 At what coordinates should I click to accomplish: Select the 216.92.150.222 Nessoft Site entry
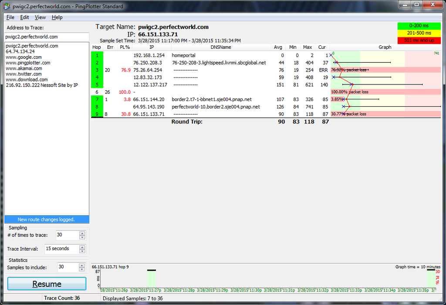click(x=42, y=85)
